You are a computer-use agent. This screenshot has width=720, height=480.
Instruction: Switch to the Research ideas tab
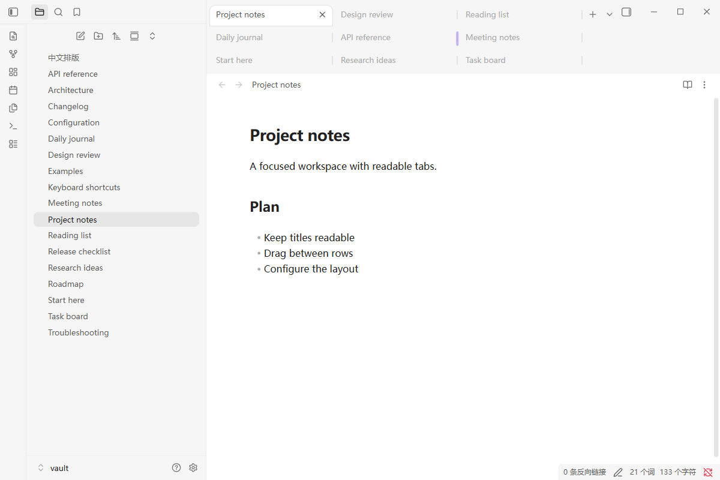point(394,60)
